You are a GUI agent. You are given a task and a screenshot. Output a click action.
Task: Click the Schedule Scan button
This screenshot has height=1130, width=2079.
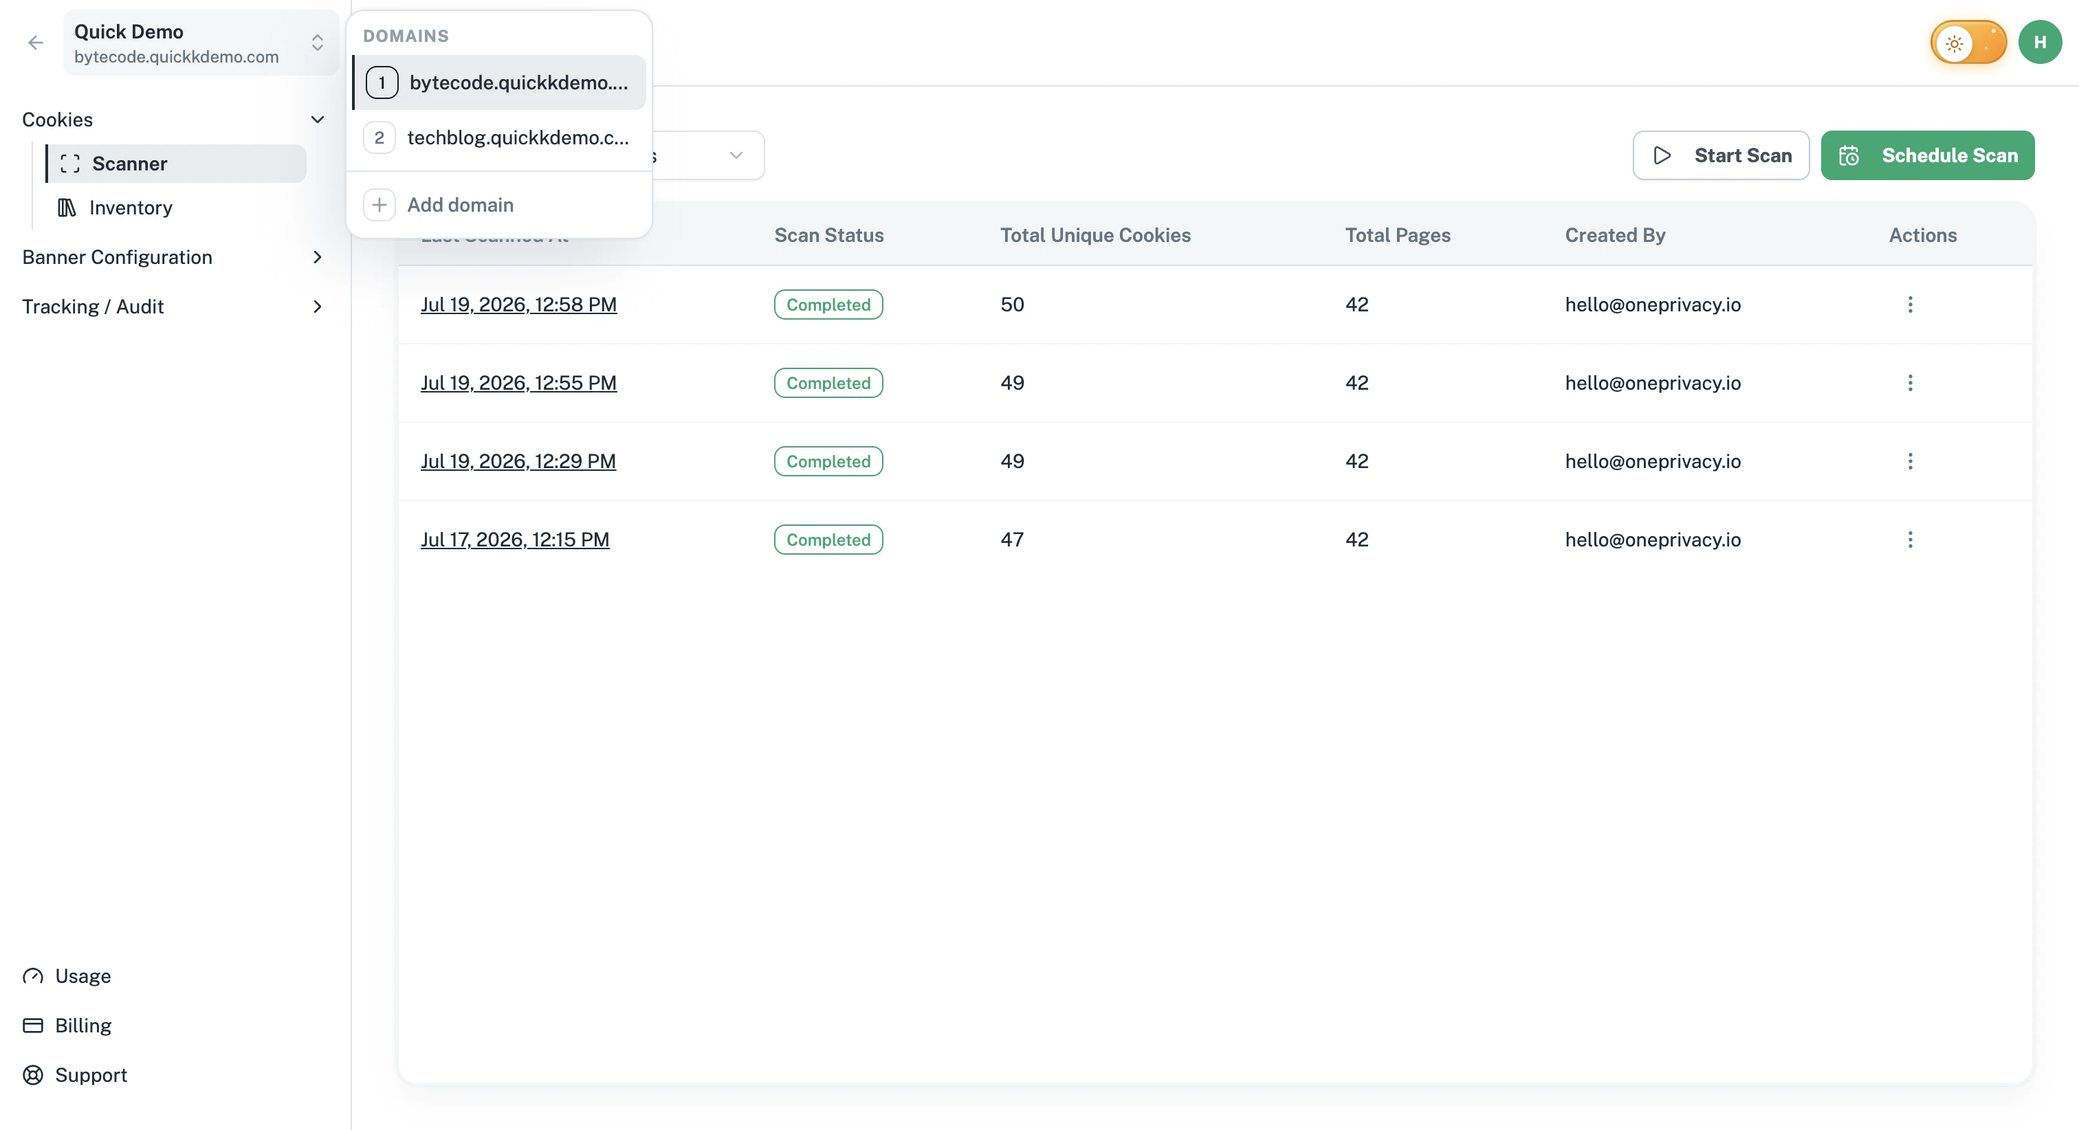coord(1927,156)
